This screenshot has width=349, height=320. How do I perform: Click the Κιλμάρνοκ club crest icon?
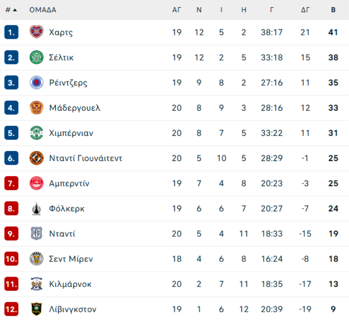tap(36, 284)
